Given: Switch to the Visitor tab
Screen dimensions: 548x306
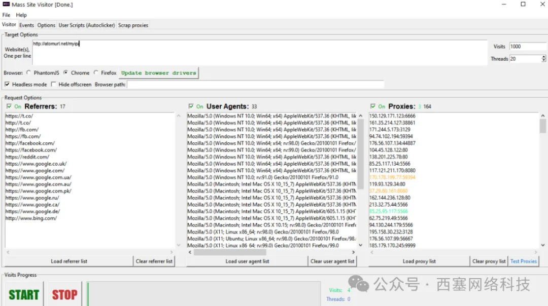Looking at the screenshot, I should [x=9, y=24].
